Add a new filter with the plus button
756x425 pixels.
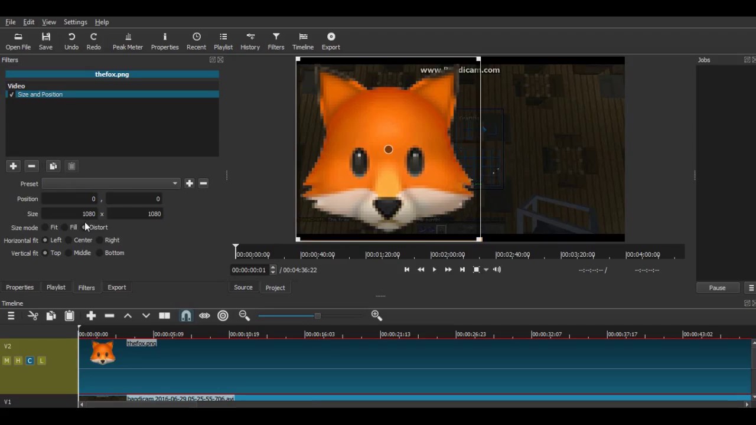coord(13,166)
